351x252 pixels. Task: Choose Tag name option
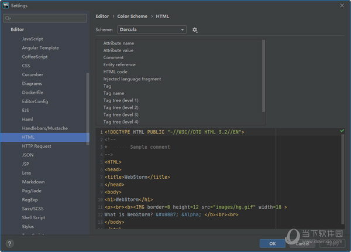[113, 93]
